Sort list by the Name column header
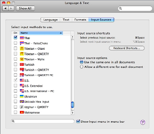 [41, 33]
